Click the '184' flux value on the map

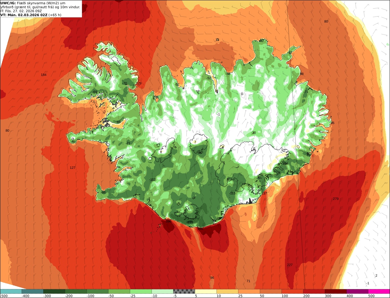(44, 75)
